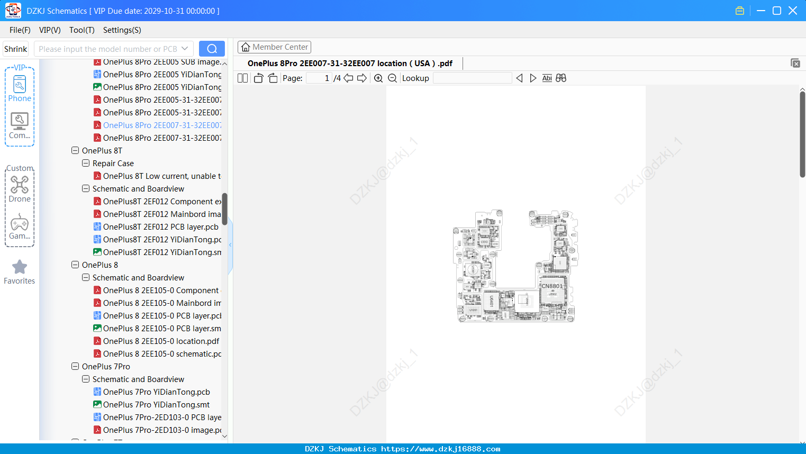The image size is (806, 454).
Task: Click the file tree vertical scrollbar thumb
Action: click(x=224, y=209)
